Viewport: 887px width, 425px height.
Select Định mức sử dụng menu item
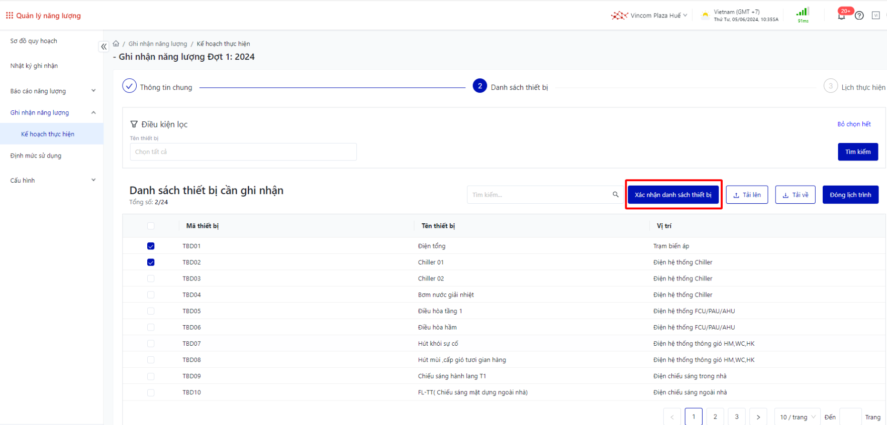pyautogui.click(x=36, y=156)
